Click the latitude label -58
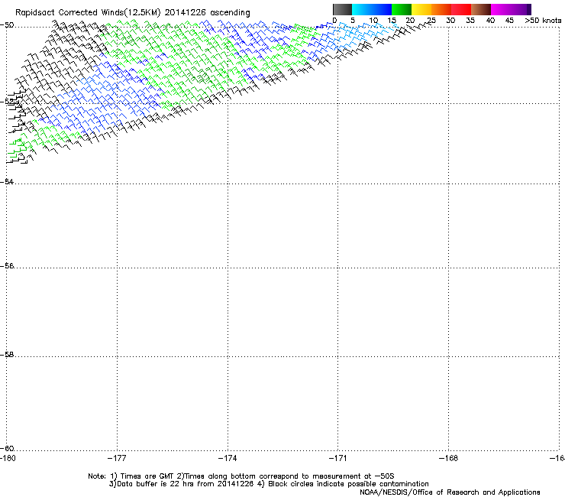565x497 pixels. [7, 355]
